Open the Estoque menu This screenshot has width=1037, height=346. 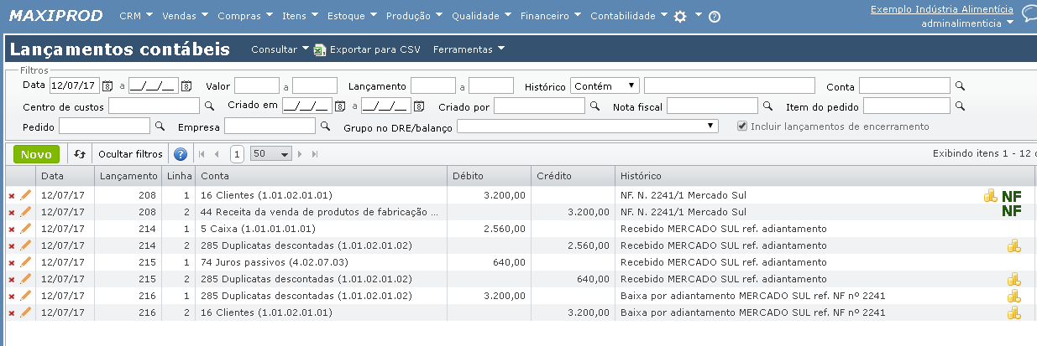pyautogui.click(x=352, y=16)
